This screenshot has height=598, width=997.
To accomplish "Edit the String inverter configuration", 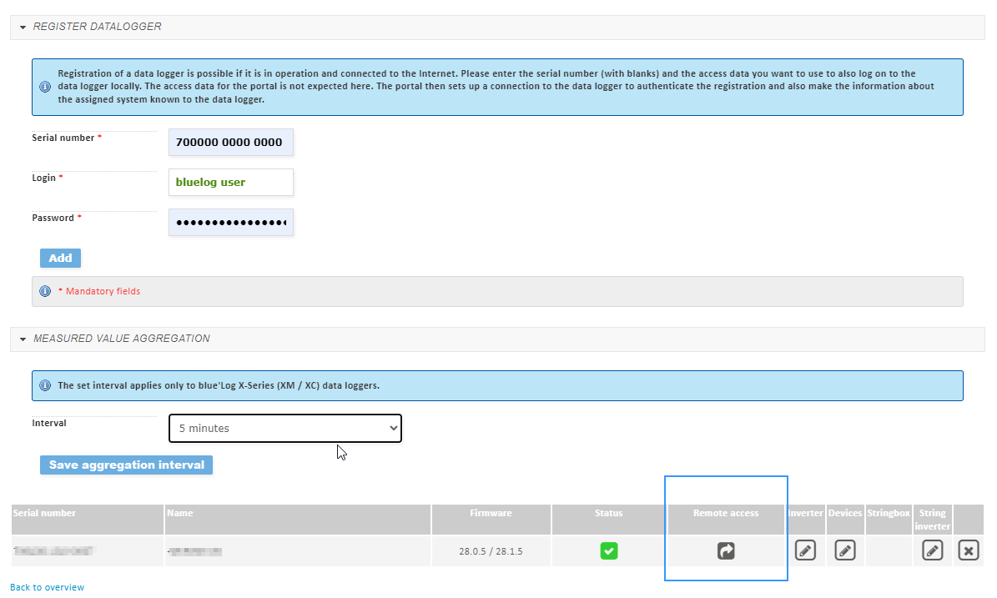I will point(932,550).
